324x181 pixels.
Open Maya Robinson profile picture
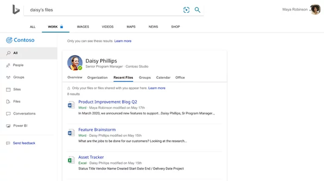pyautogui.click(x=315, y=10)
